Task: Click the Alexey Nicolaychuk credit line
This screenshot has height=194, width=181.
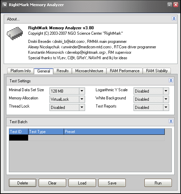Action: tap(92, 47)
